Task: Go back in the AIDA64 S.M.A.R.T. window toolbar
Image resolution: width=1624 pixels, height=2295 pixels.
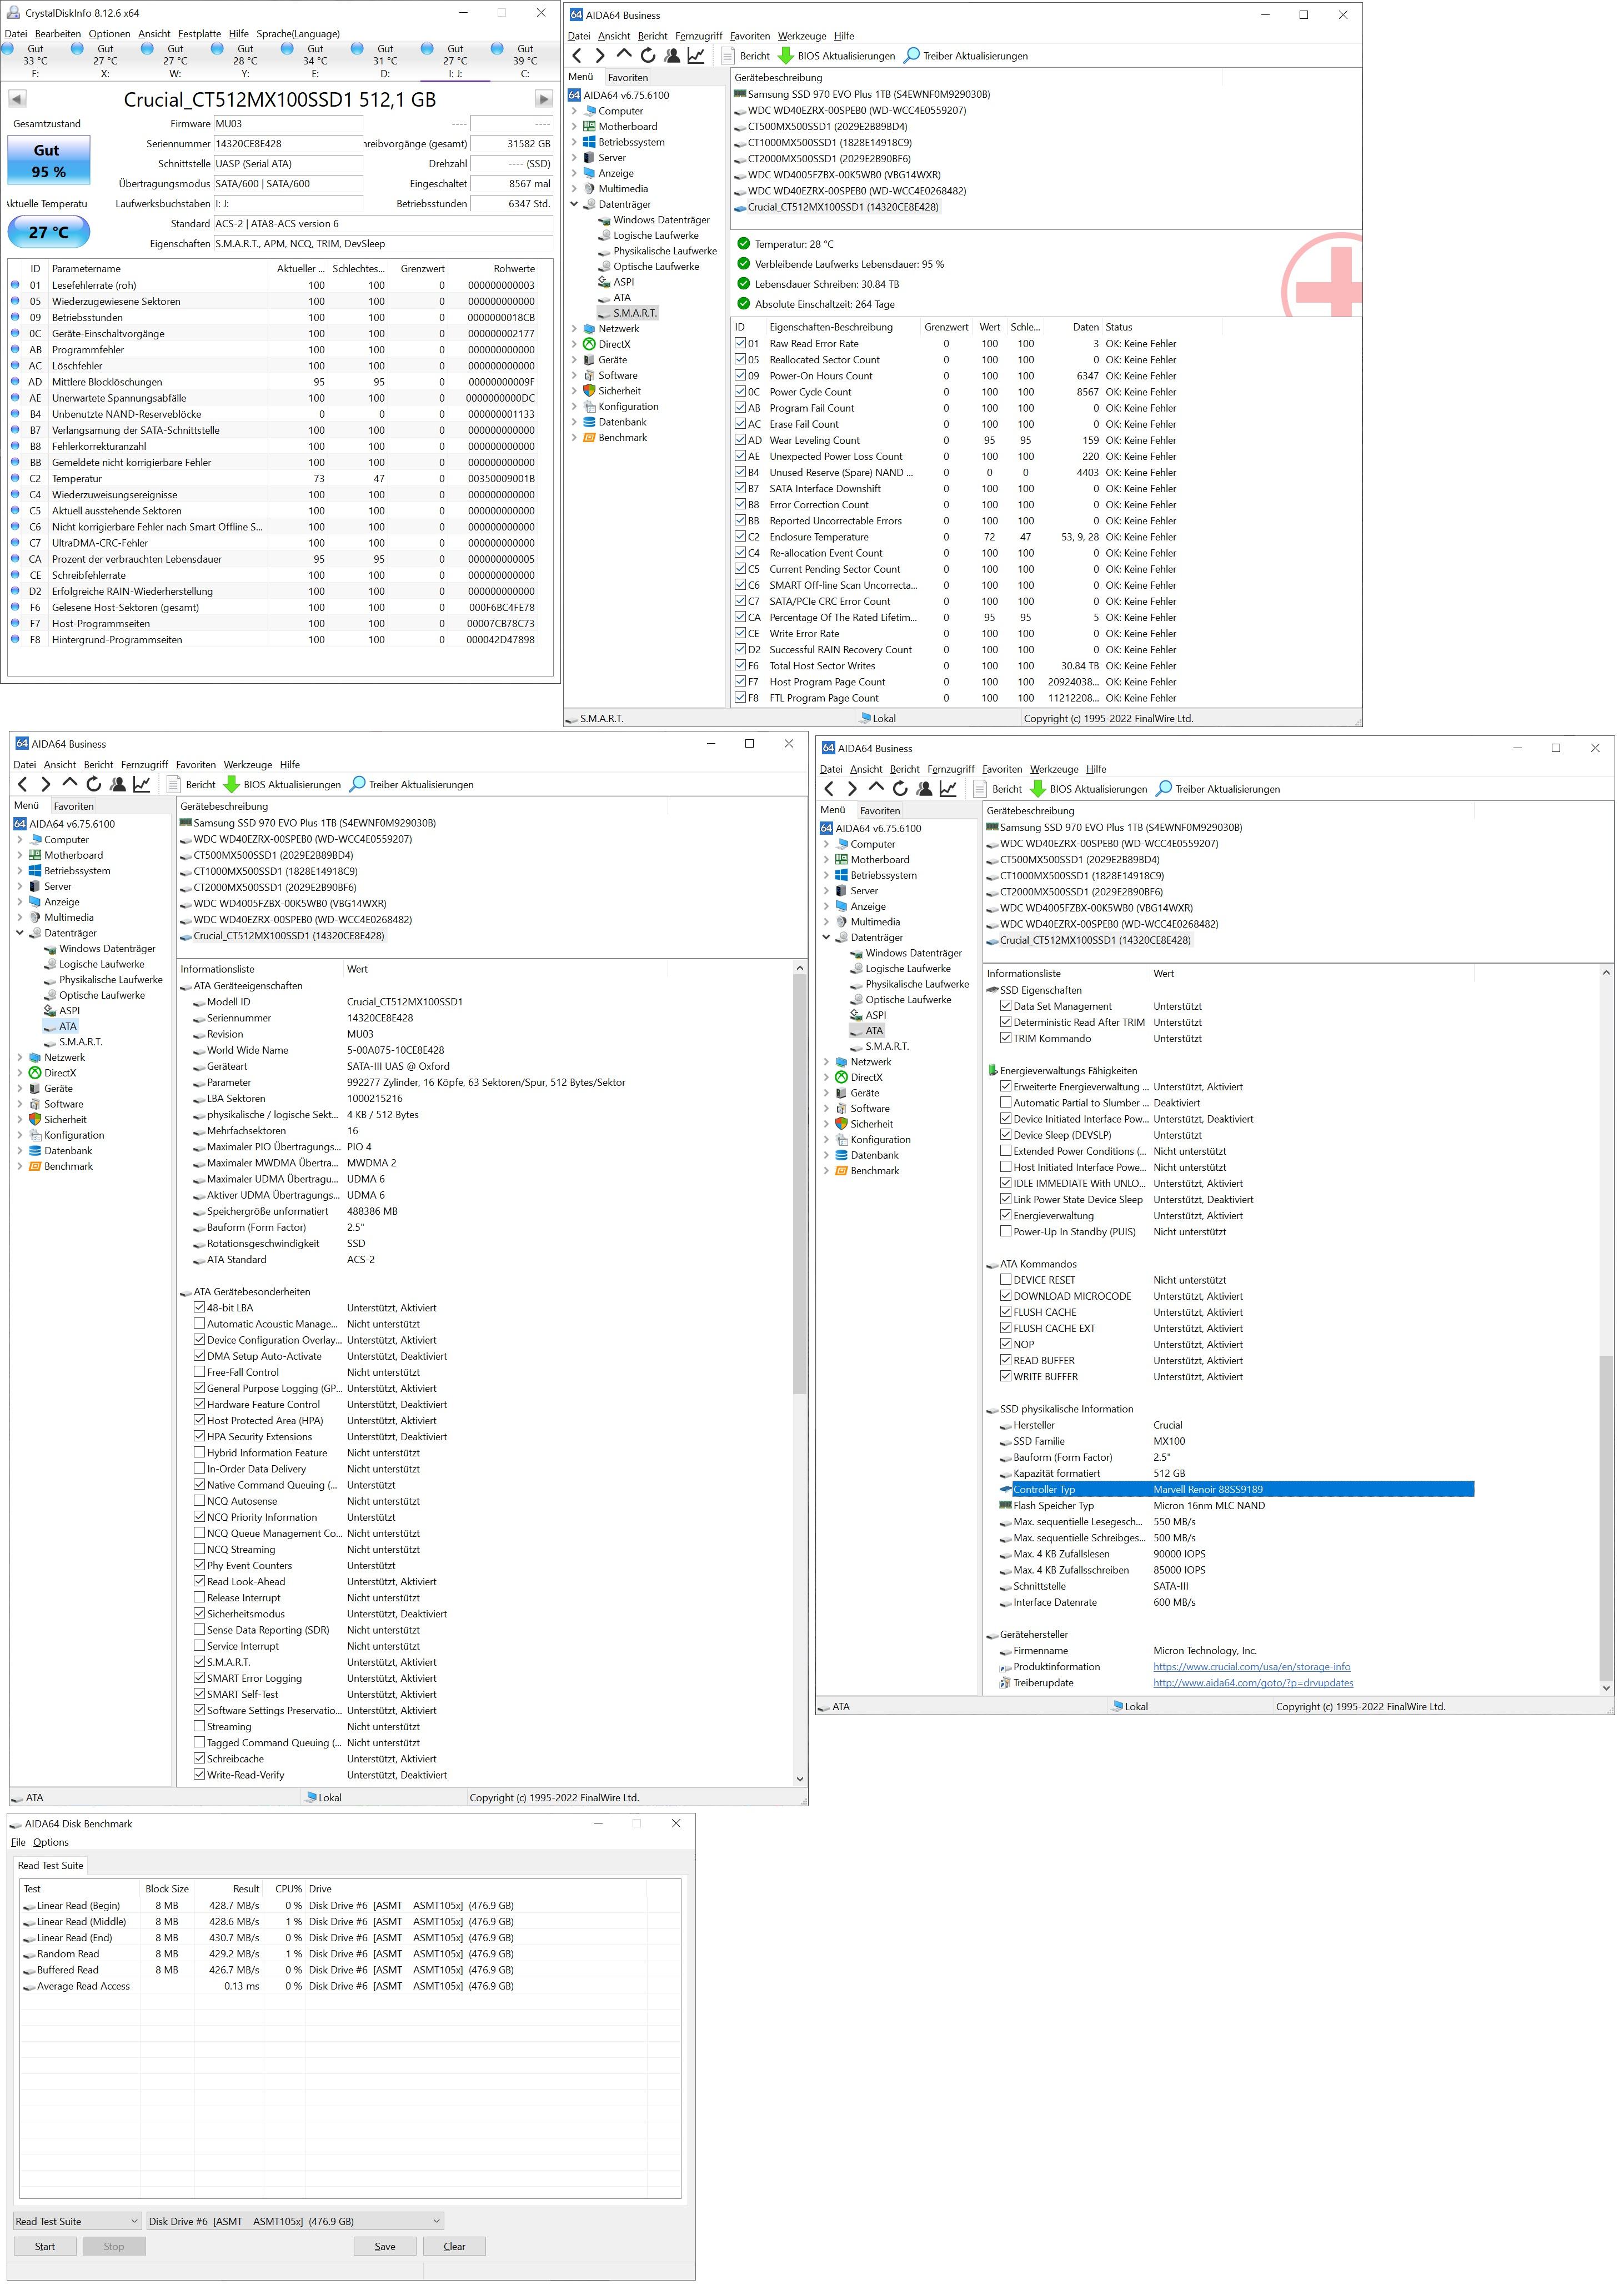Action: [577, 56]
